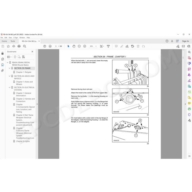Zoom in with the plus icon
This screenshot has height=192, width=192.
coord(84,46)
